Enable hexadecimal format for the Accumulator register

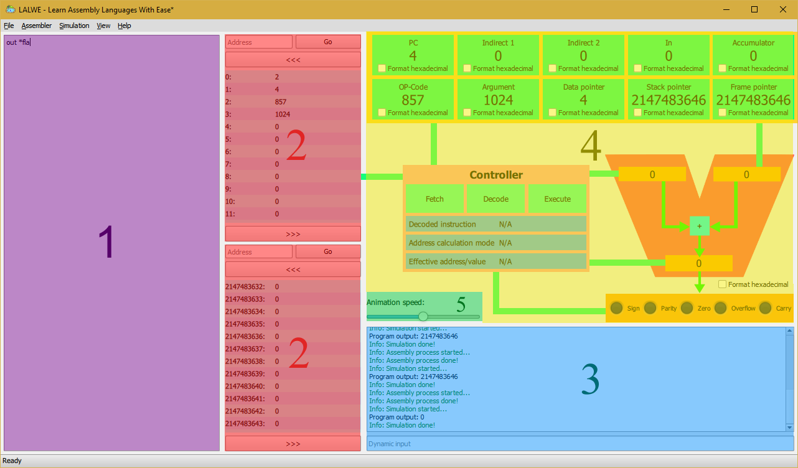[722, 69]
